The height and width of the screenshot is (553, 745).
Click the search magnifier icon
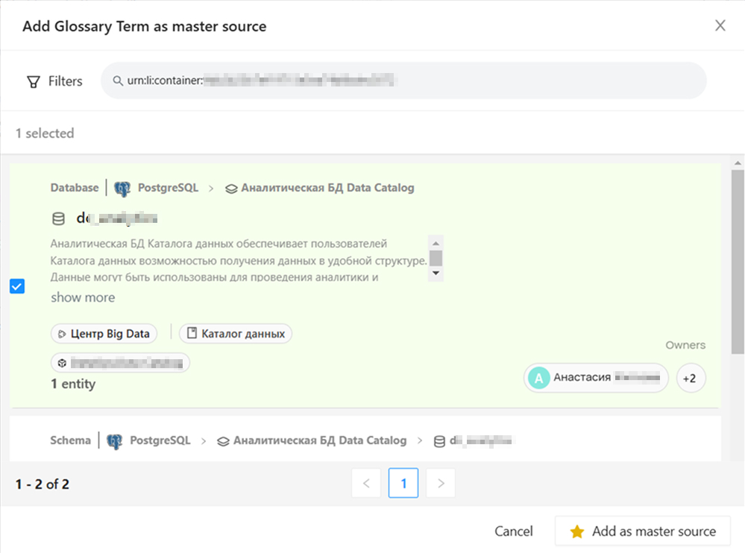coord(117,81)
